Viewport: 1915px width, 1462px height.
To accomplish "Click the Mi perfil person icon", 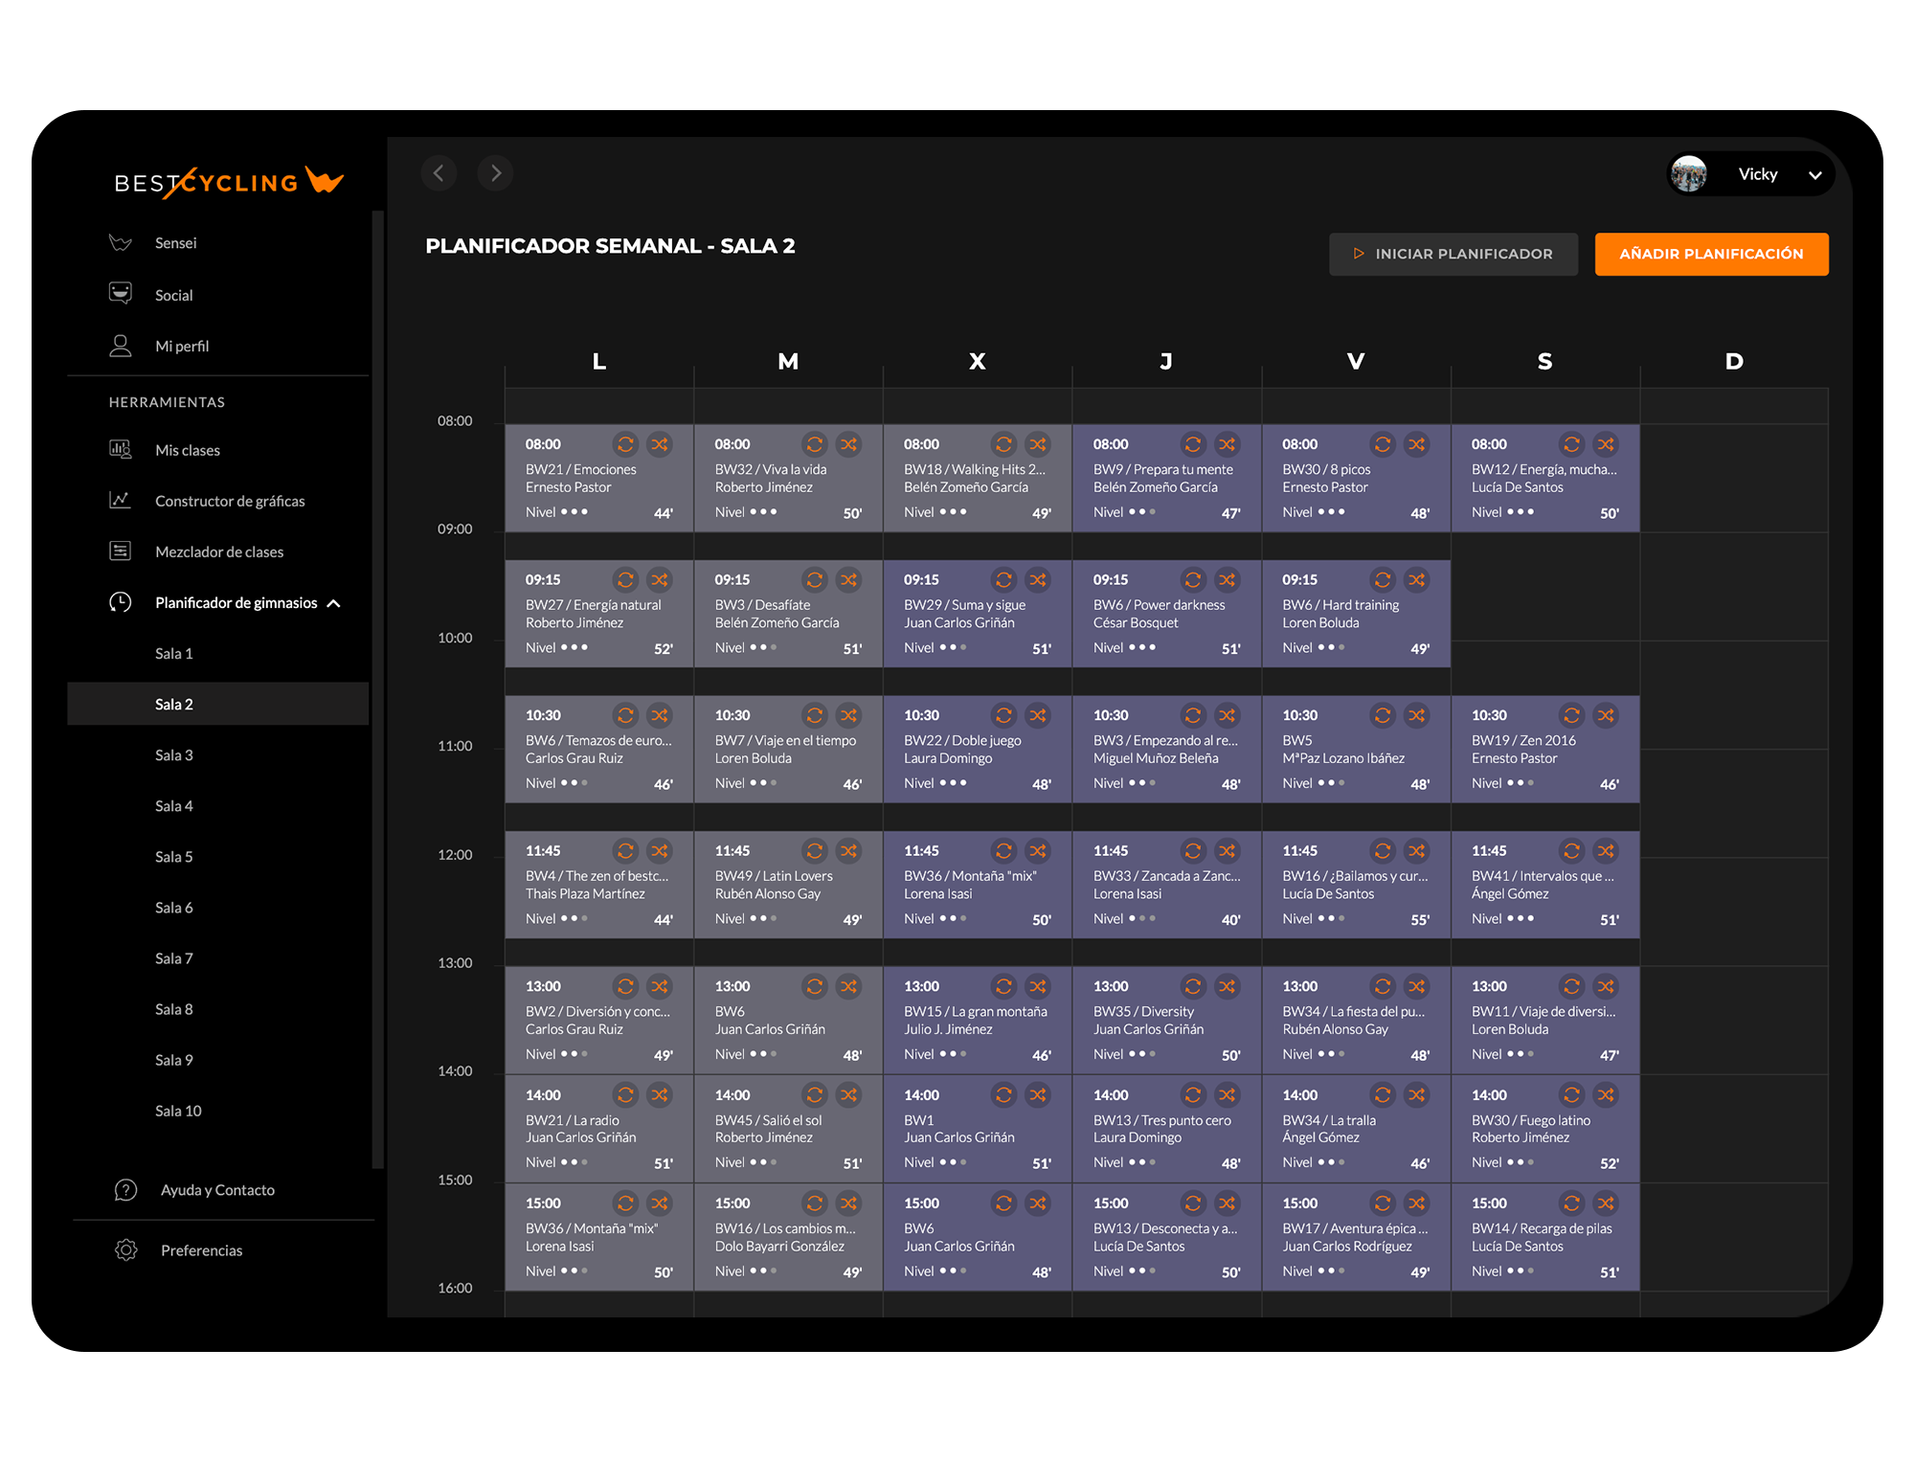I will point(121,346).
